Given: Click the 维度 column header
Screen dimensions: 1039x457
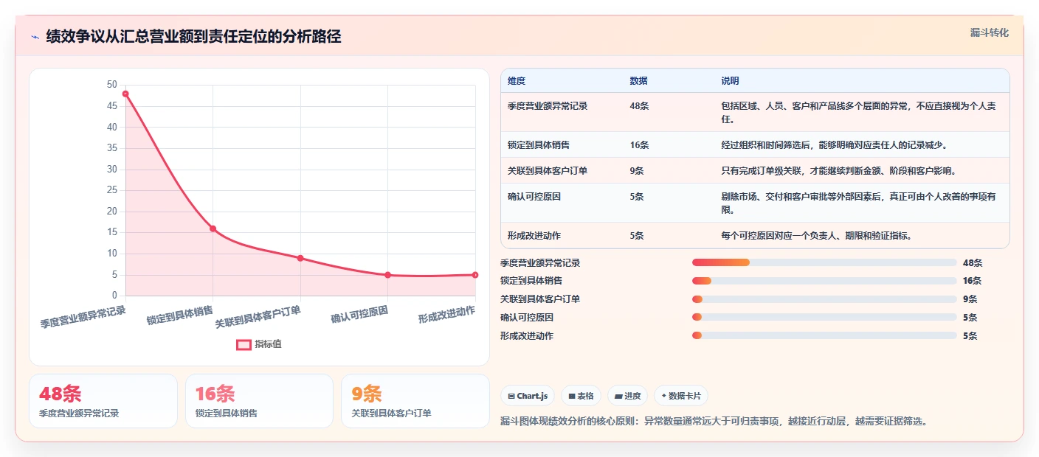Looking at the screenshot, I should [517, 81].
